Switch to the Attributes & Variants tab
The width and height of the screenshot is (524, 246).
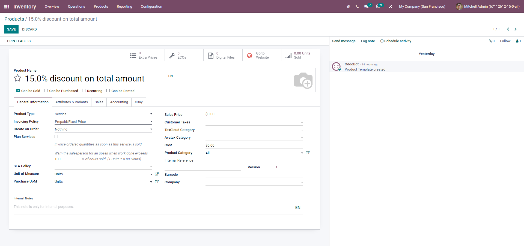72,102
